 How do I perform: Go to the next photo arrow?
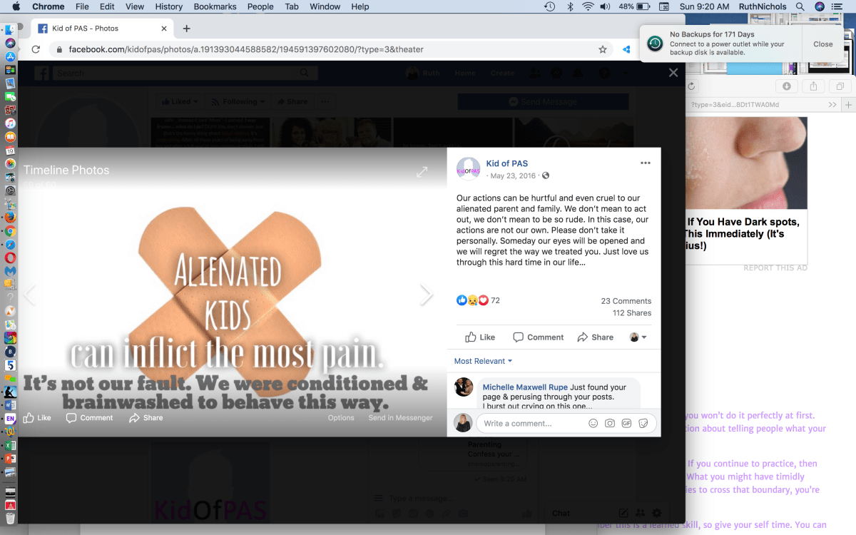[x=426, y=295]
